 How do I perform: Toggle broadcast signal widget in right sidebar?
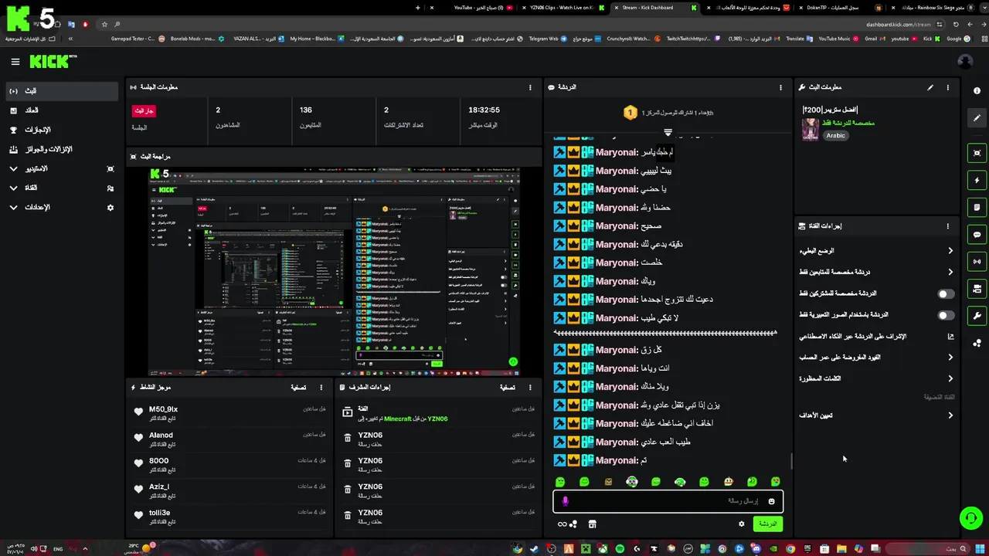click(x=977, y=262)
